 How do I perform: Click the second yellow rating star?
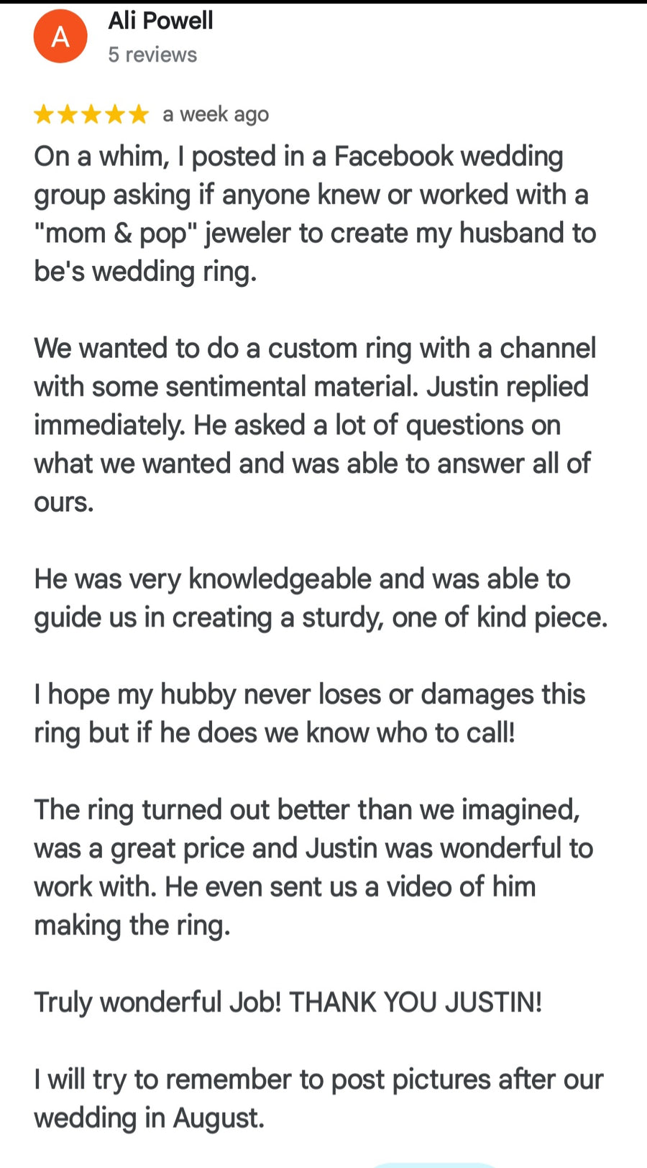[x=68, y=114]
